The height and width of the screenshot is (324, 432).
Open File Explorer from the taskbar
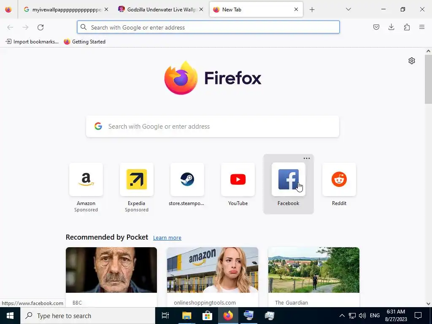(x=186, y=316)
